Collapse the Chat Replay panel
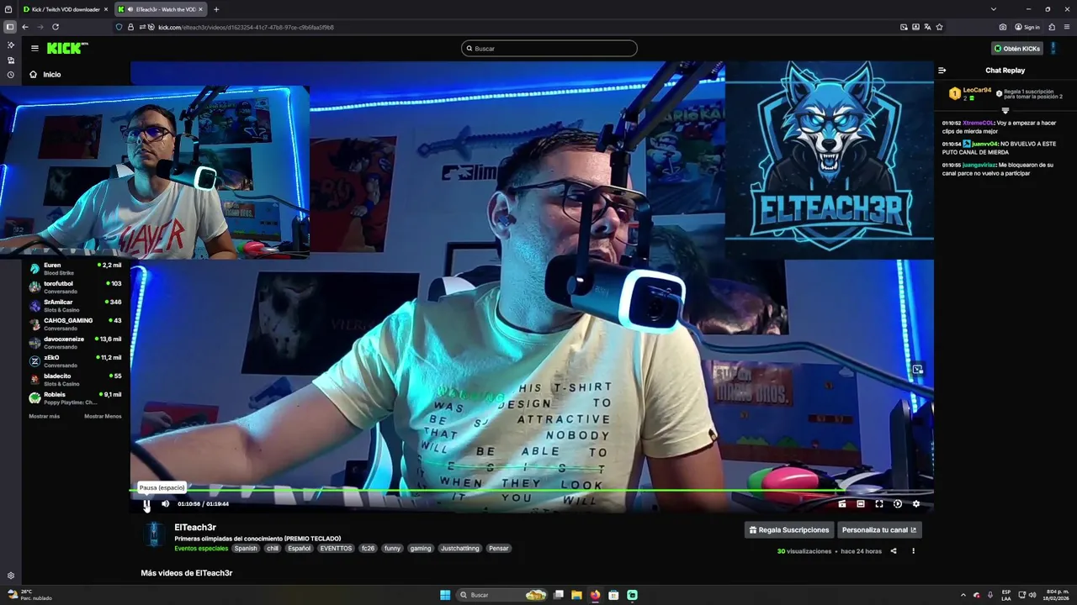Image resolution: width=1077 pixels, height=605 pixels. tap(942, 71)
